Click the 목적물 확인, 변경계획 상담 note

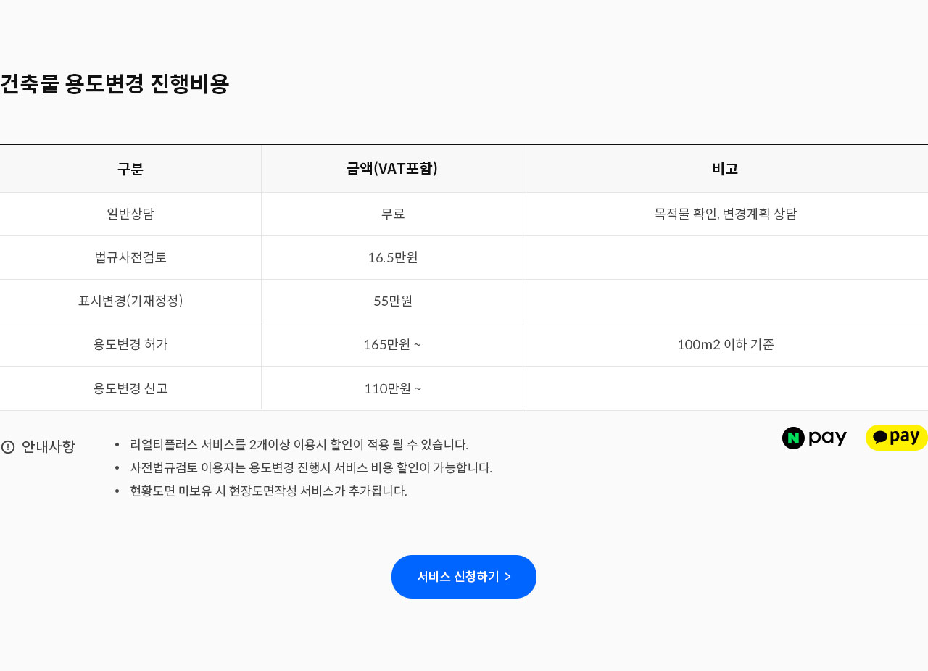point(725,214)
